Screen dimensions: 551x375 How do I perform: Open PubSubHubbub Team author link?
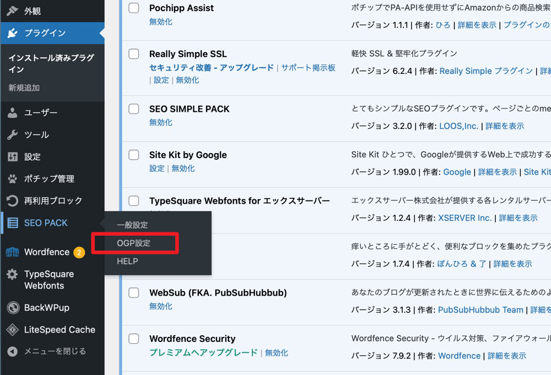point(480,310)
